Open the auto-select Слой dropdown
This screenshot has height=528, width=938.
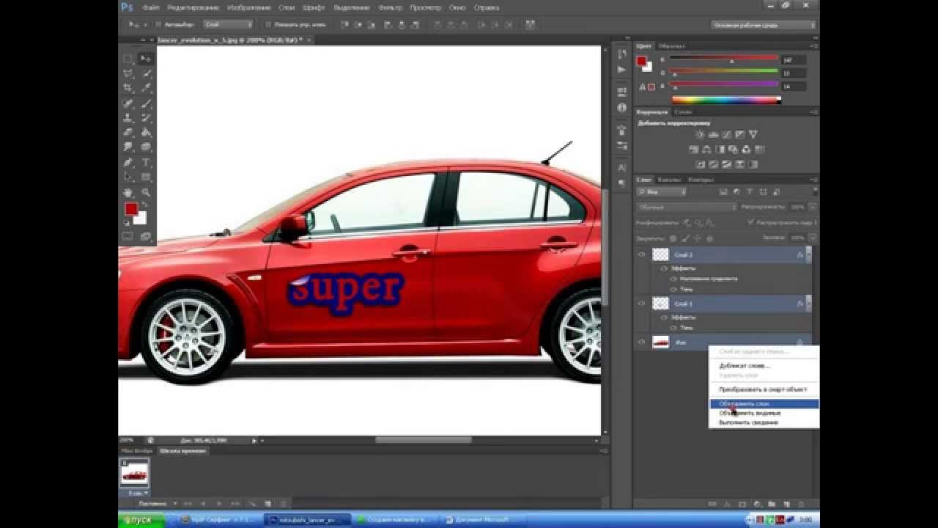click(x=228, y=24)
